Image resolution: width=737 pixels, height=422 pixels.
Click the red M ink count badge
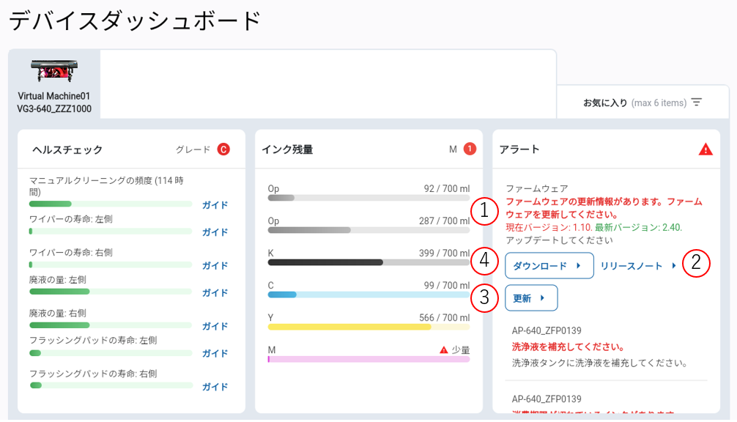pyautogui.click(x=470, y=149)
